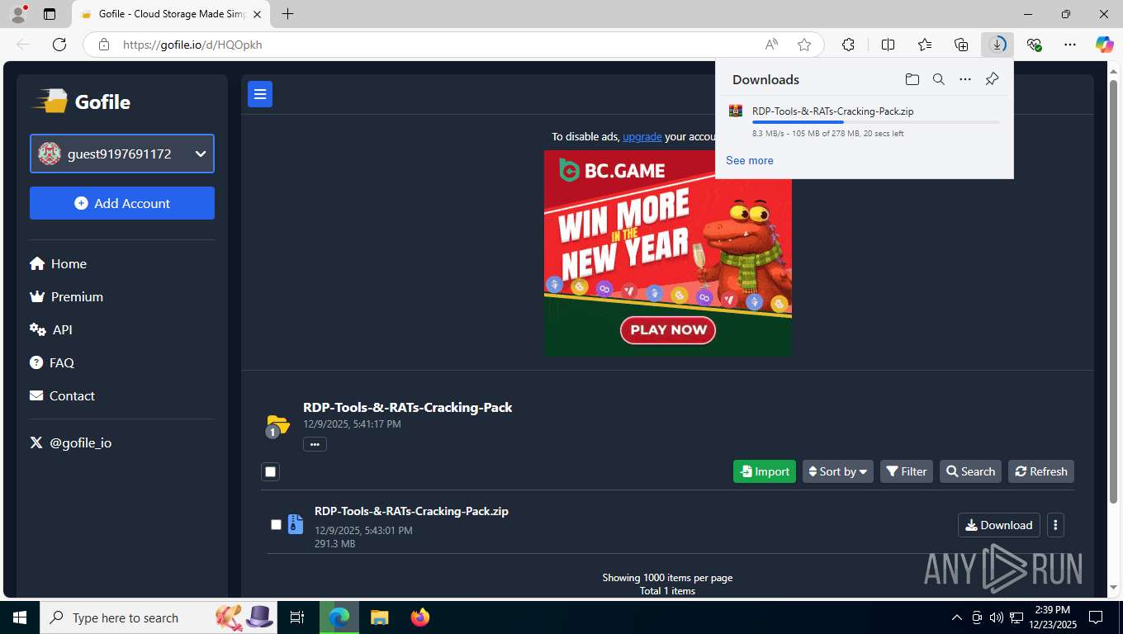The image size is (1123, 634).
Task: Click the taskbar search box
Action: [158, 617]
